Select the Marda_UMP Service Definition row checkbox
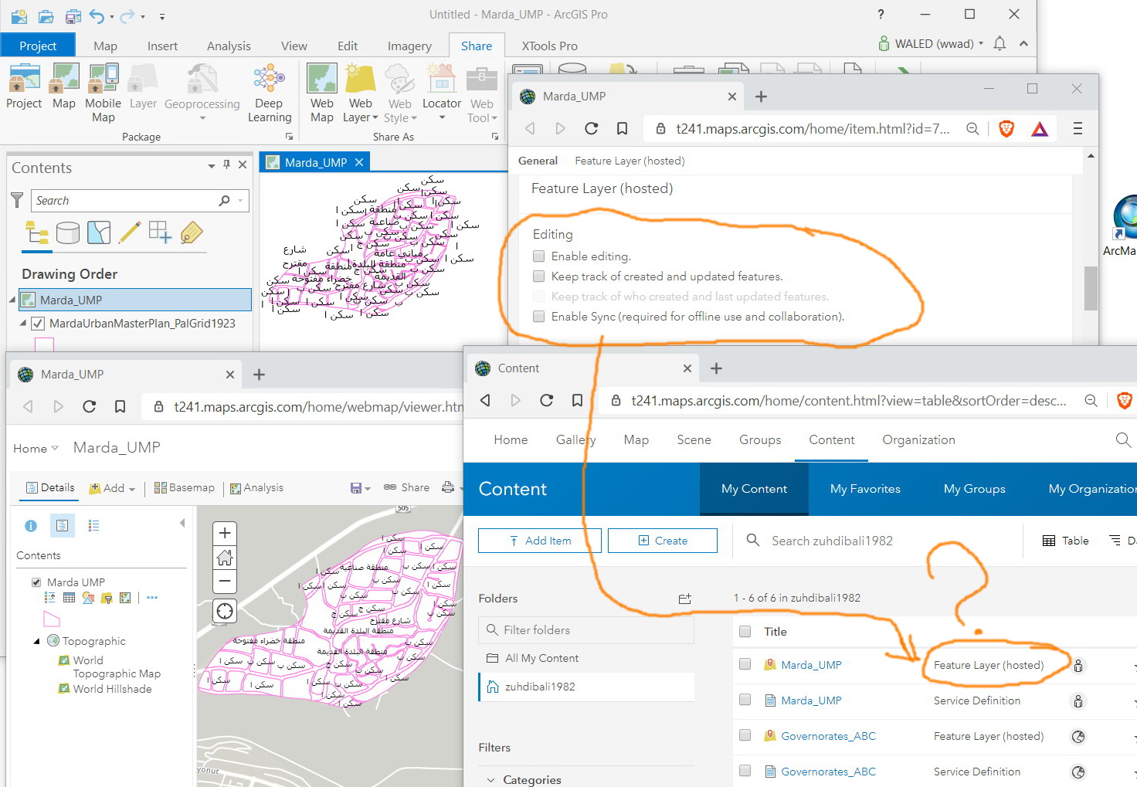 [745, 700]
